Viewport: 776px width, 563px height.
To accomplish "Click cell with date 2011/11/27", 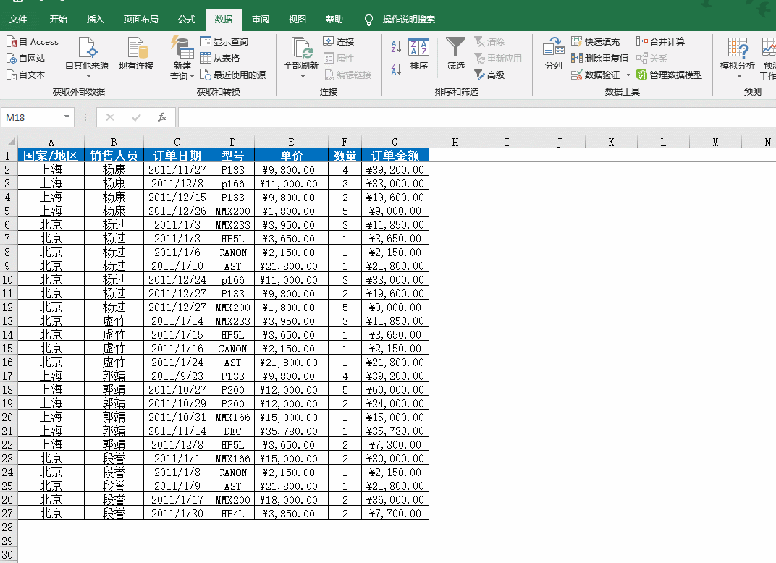I will click(x=177, y=169).
